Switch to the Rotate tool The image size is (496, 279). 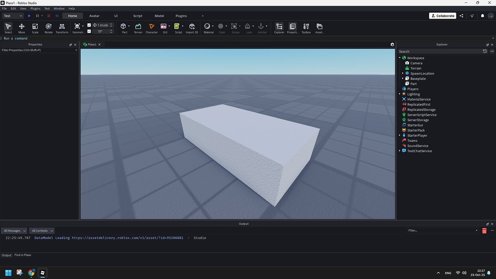point(49,28)
